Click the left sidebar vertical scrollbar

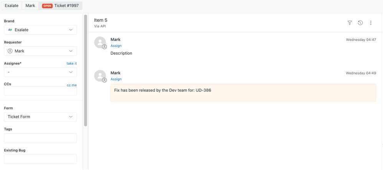[86, 71]
